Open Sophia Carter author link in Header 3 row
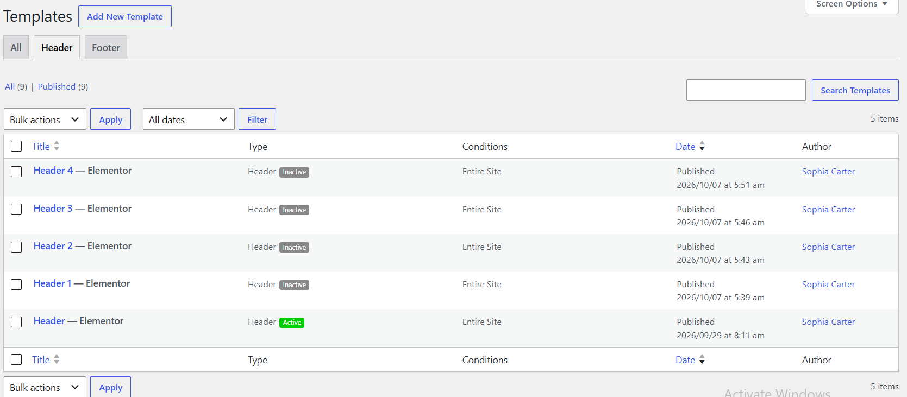 [828, 210]
